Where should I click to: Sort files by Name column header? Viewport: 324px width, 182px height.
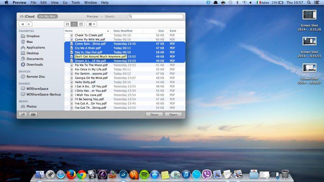[69, 31]
